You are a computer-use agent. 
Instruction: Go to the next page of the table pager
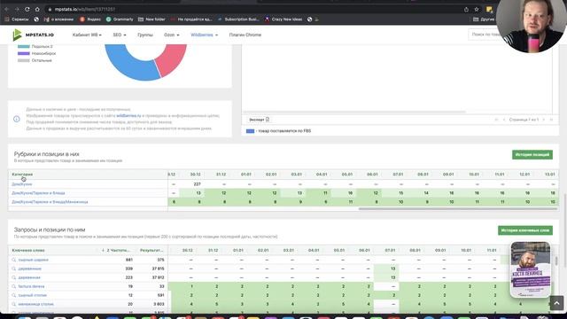point(543,120)
